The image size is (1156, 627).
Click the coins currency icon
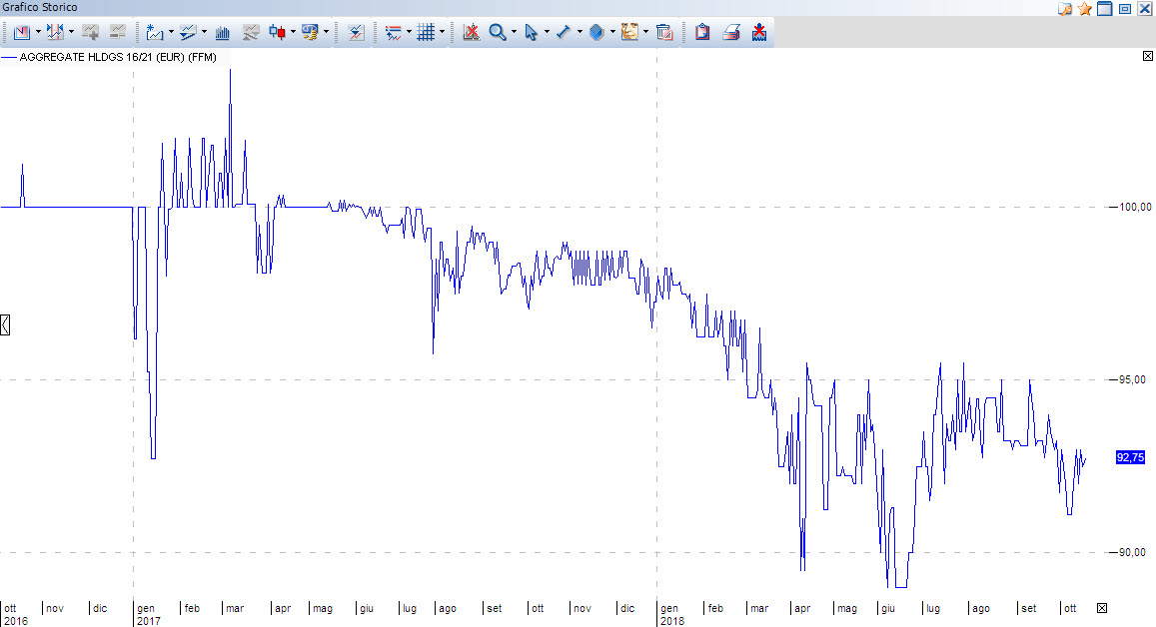310,32
